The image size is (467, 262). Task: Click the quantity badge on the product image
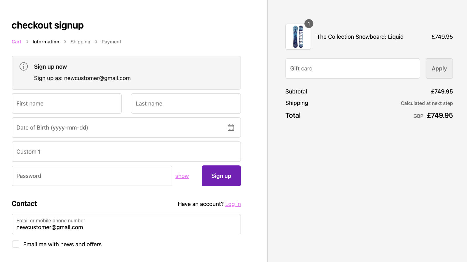(309, 24)
